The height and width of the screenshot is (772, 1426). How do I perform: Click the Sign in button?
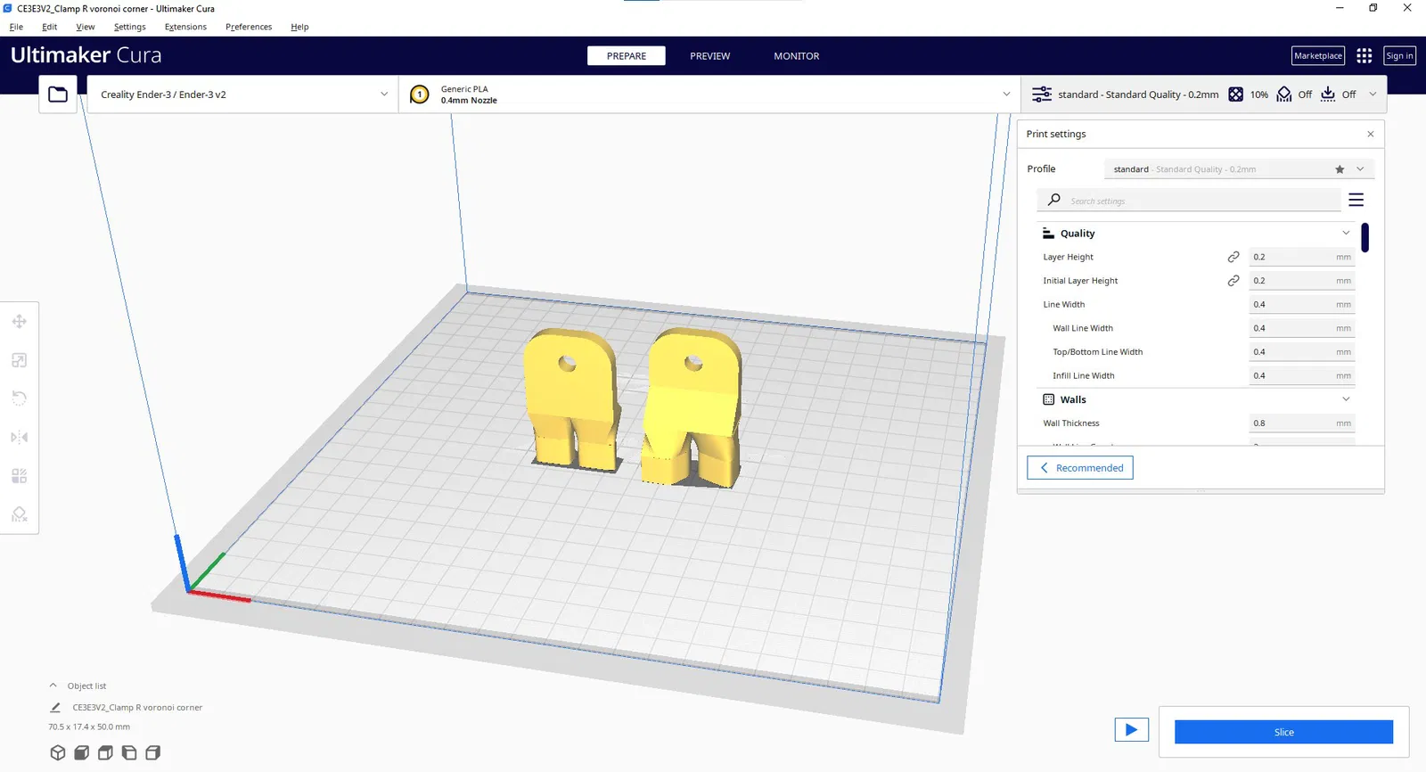point(1399,56)
